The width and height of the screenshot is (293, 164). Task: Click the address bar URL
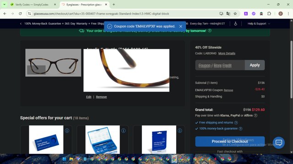pyautogui.click(x=101, y=14)
